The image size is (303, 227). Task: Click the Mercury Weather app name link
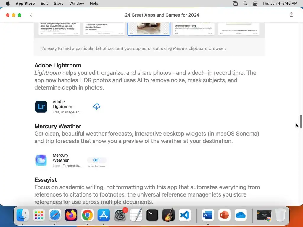(61, 158)
